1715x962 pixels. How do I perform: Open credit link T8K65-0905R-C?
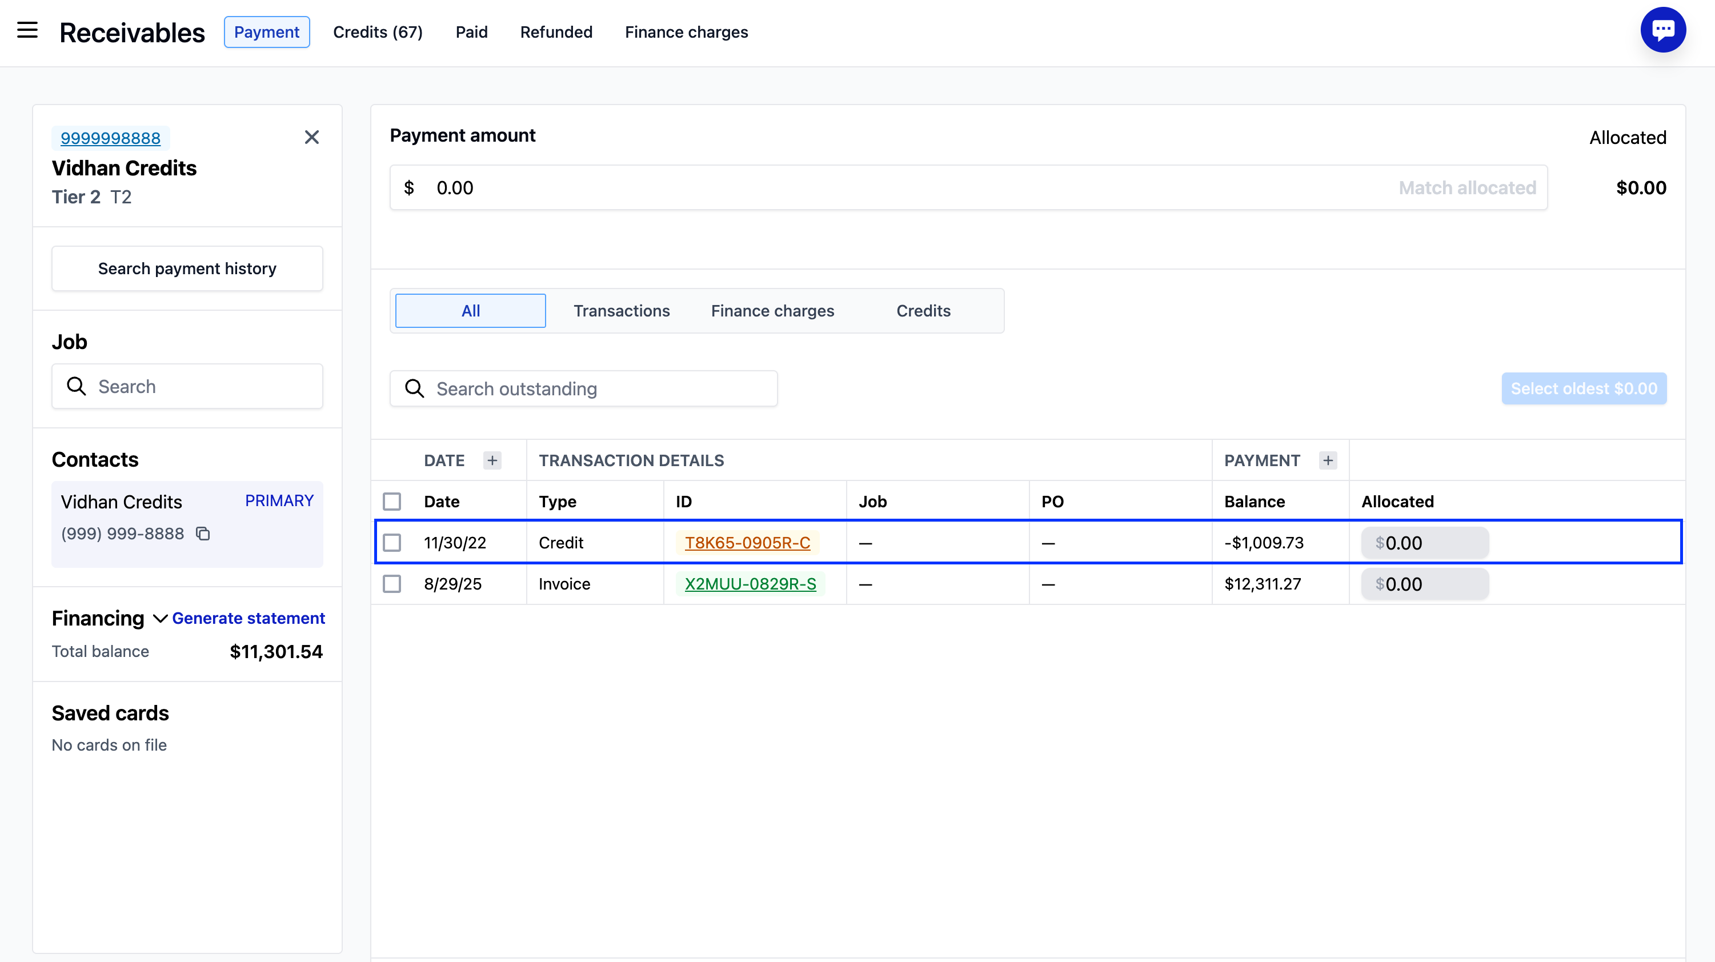pyautogui.click(x=747, y=543)
